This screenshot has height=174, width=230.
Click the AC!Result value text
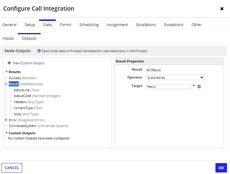point(153,70)
